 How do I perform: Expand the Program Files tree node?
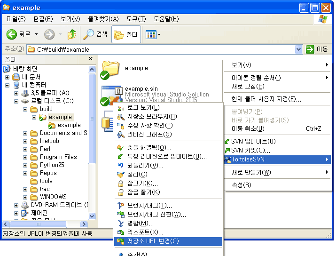tap(25, 157)
